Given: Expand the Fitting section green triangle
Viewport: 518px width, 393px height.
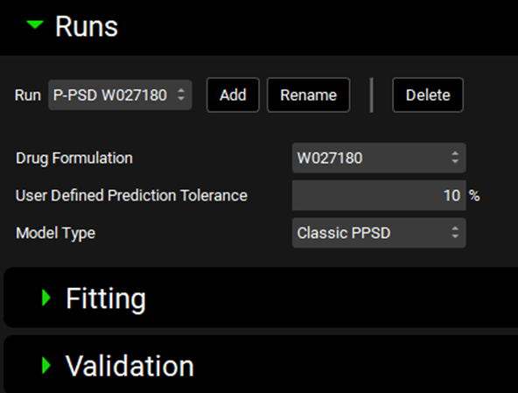Looking at the screenshot, I should [x=46, y=298].
